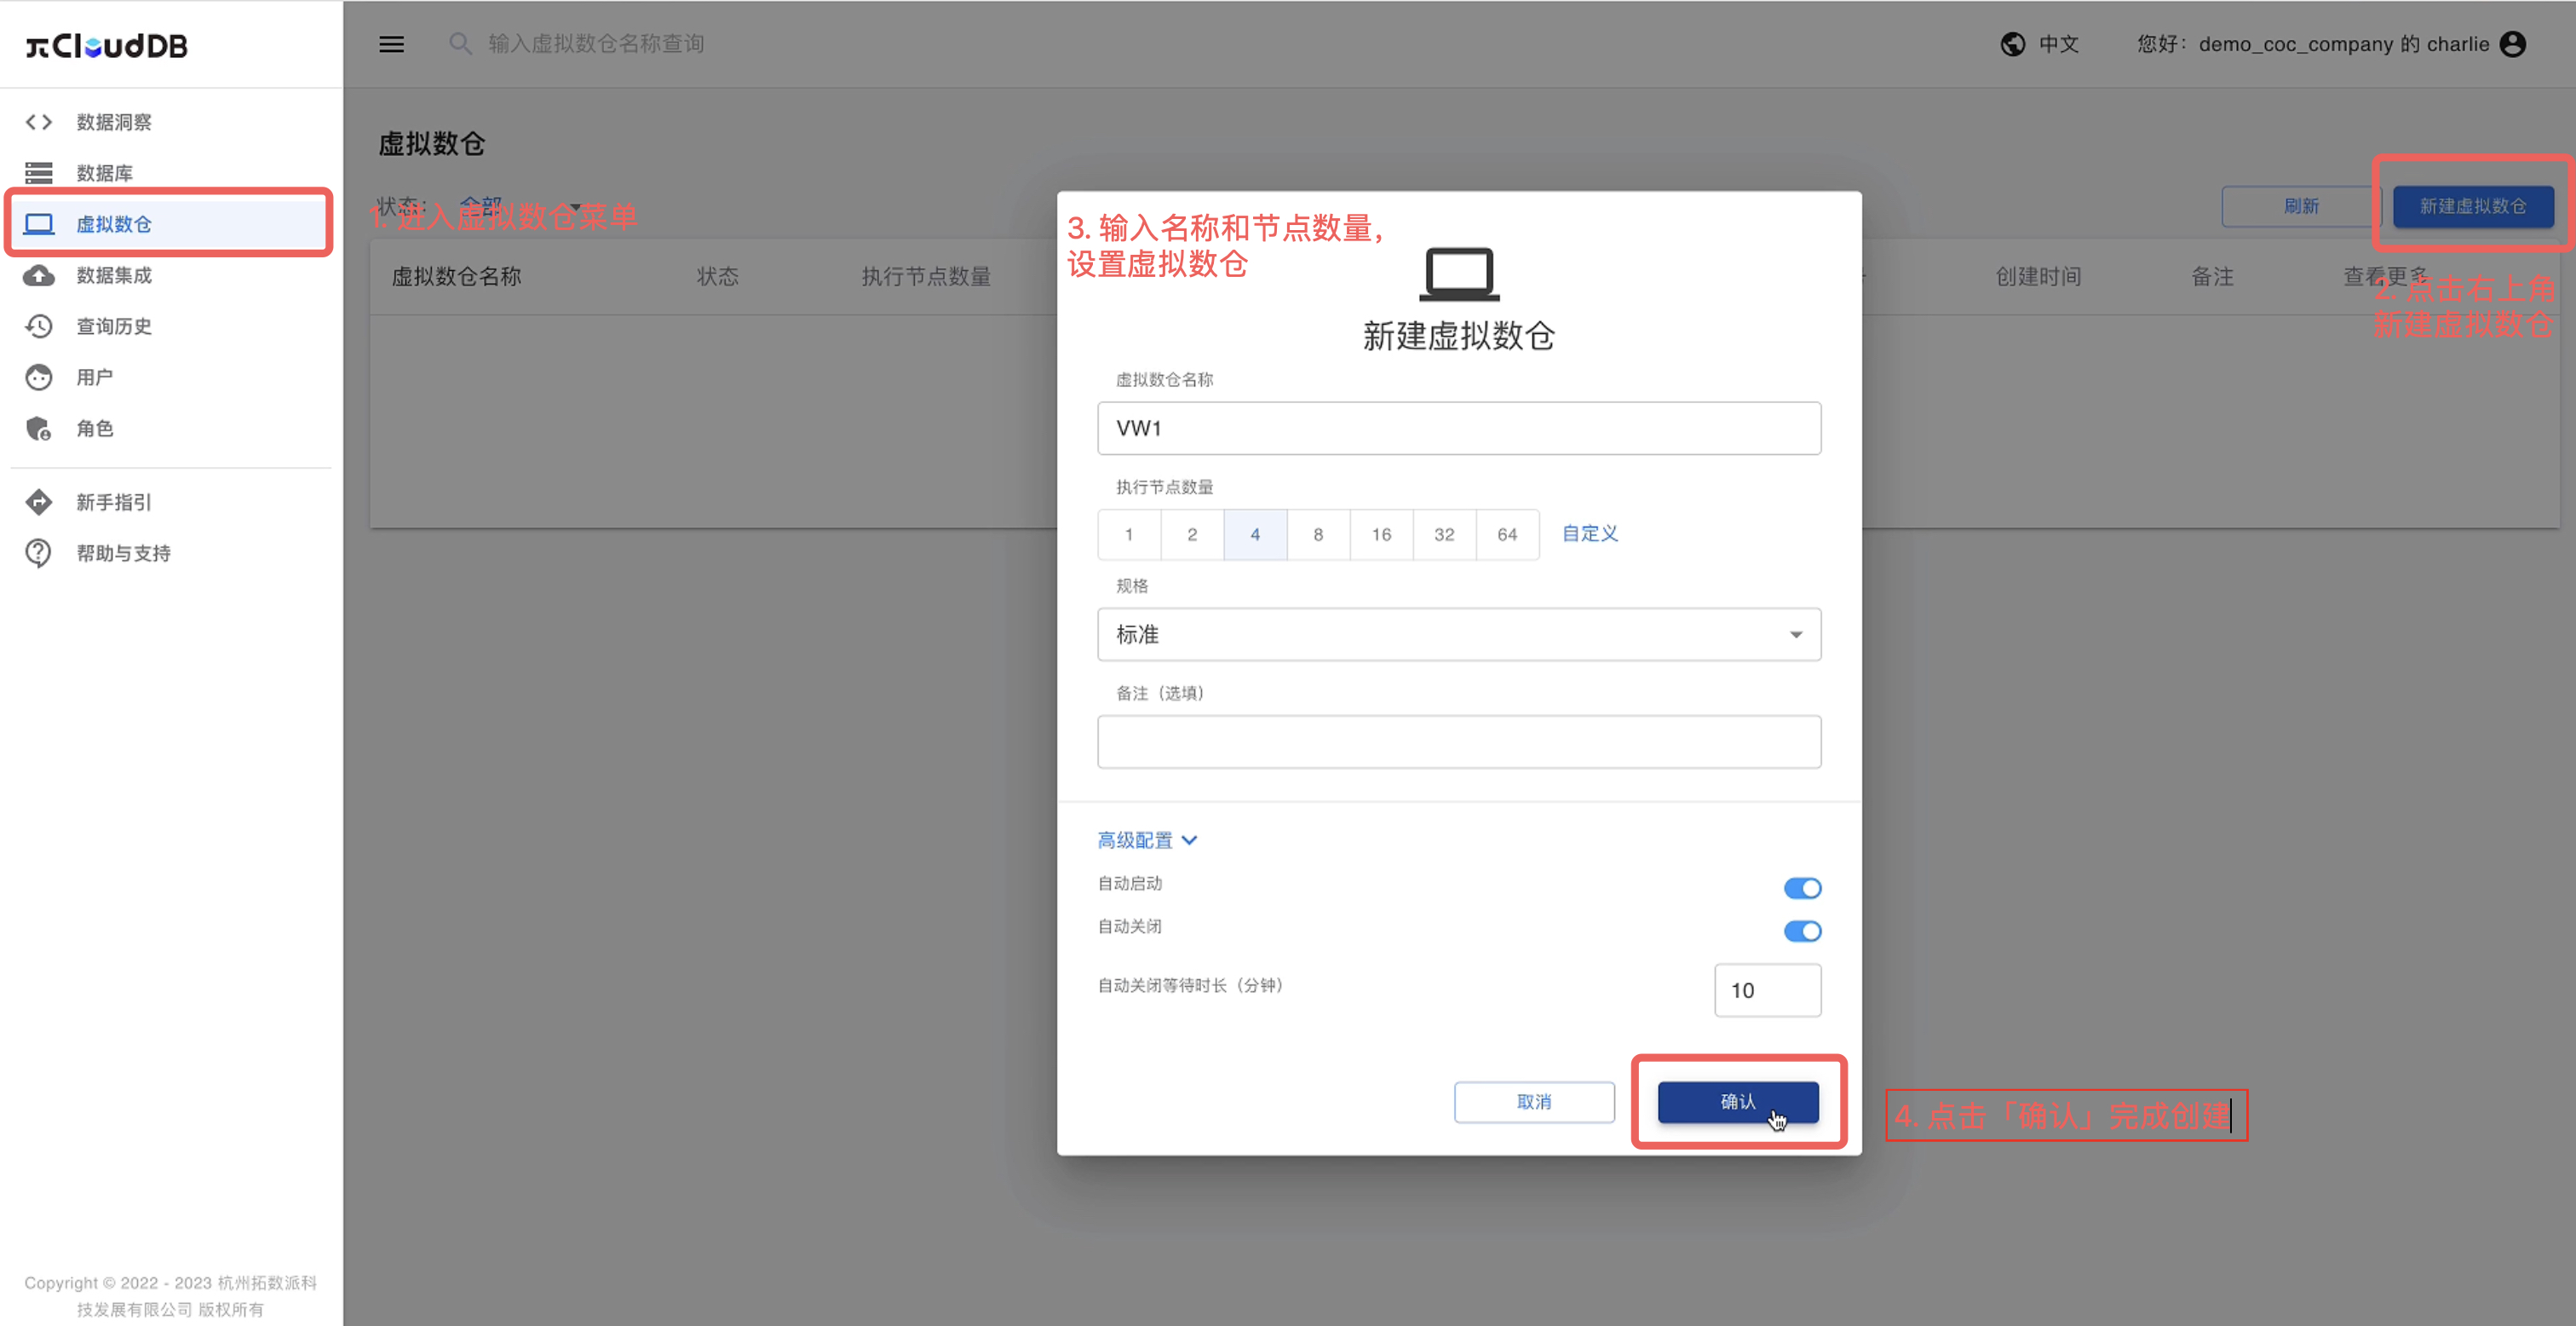This screenshot has height=1326, width=2576.
Task: Toggle the 自动关闭 switch
Action: point(1802,931)
